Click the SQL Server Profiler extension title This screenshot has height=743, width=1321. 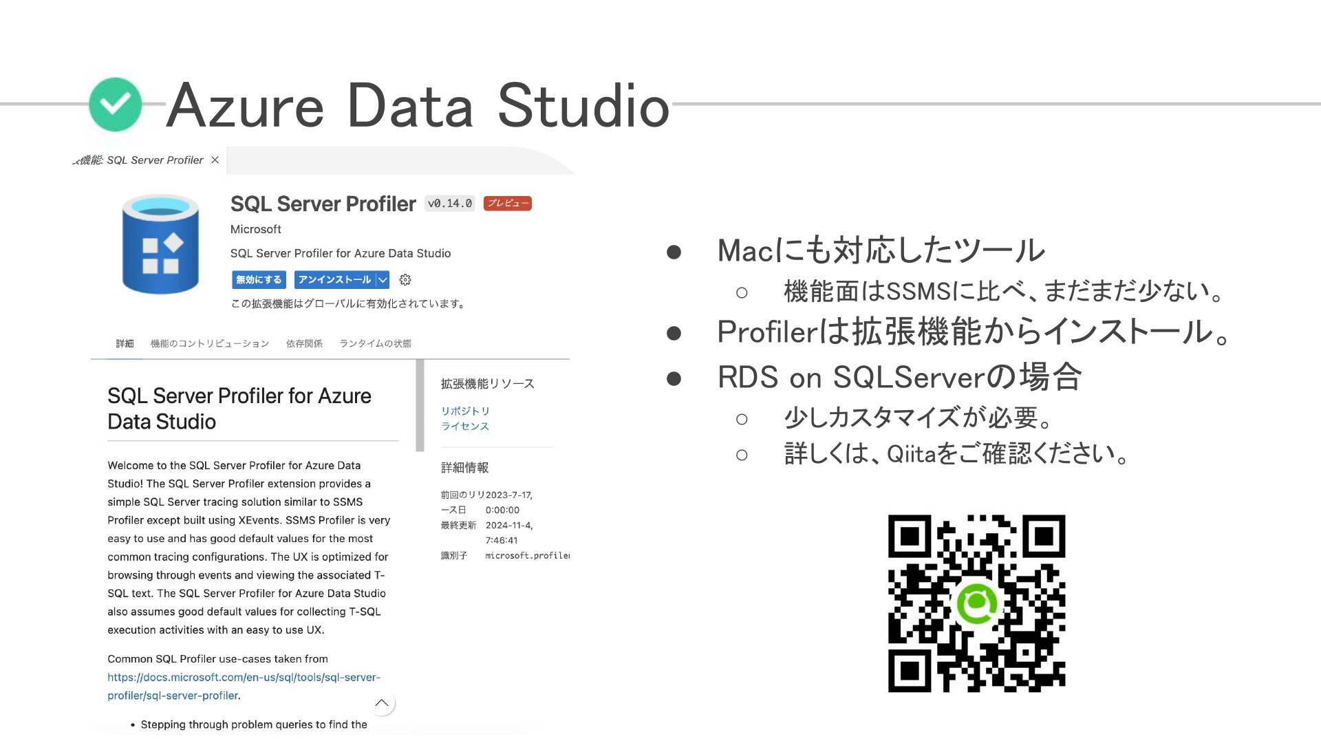pyautogui.click(x=323, y=204)
